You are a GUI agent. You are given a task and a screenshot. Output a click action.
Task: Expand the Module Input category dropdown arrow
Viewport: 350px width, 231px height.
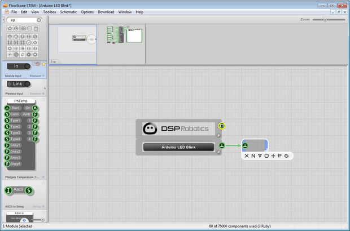click(43, 76)
